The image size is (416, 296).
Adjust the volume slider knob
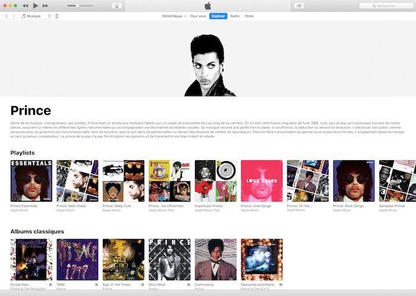77,5
